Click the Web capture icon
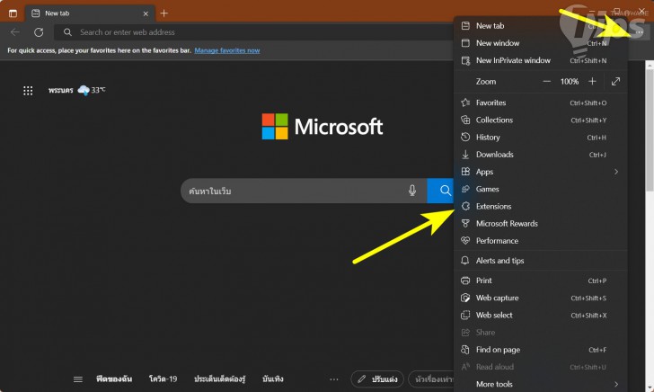The height and width of the screenshot is (392, 654). (465, 298)
